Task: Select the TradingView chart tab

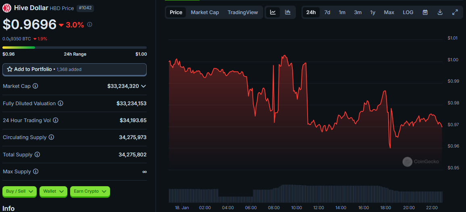Action: click(x=243, y=12)
